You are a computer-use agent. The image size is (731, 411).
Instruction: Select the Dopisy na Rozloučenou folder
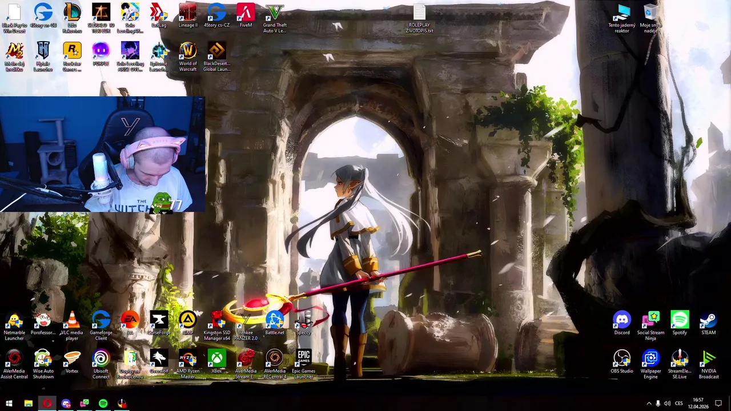tap(130, 365)
